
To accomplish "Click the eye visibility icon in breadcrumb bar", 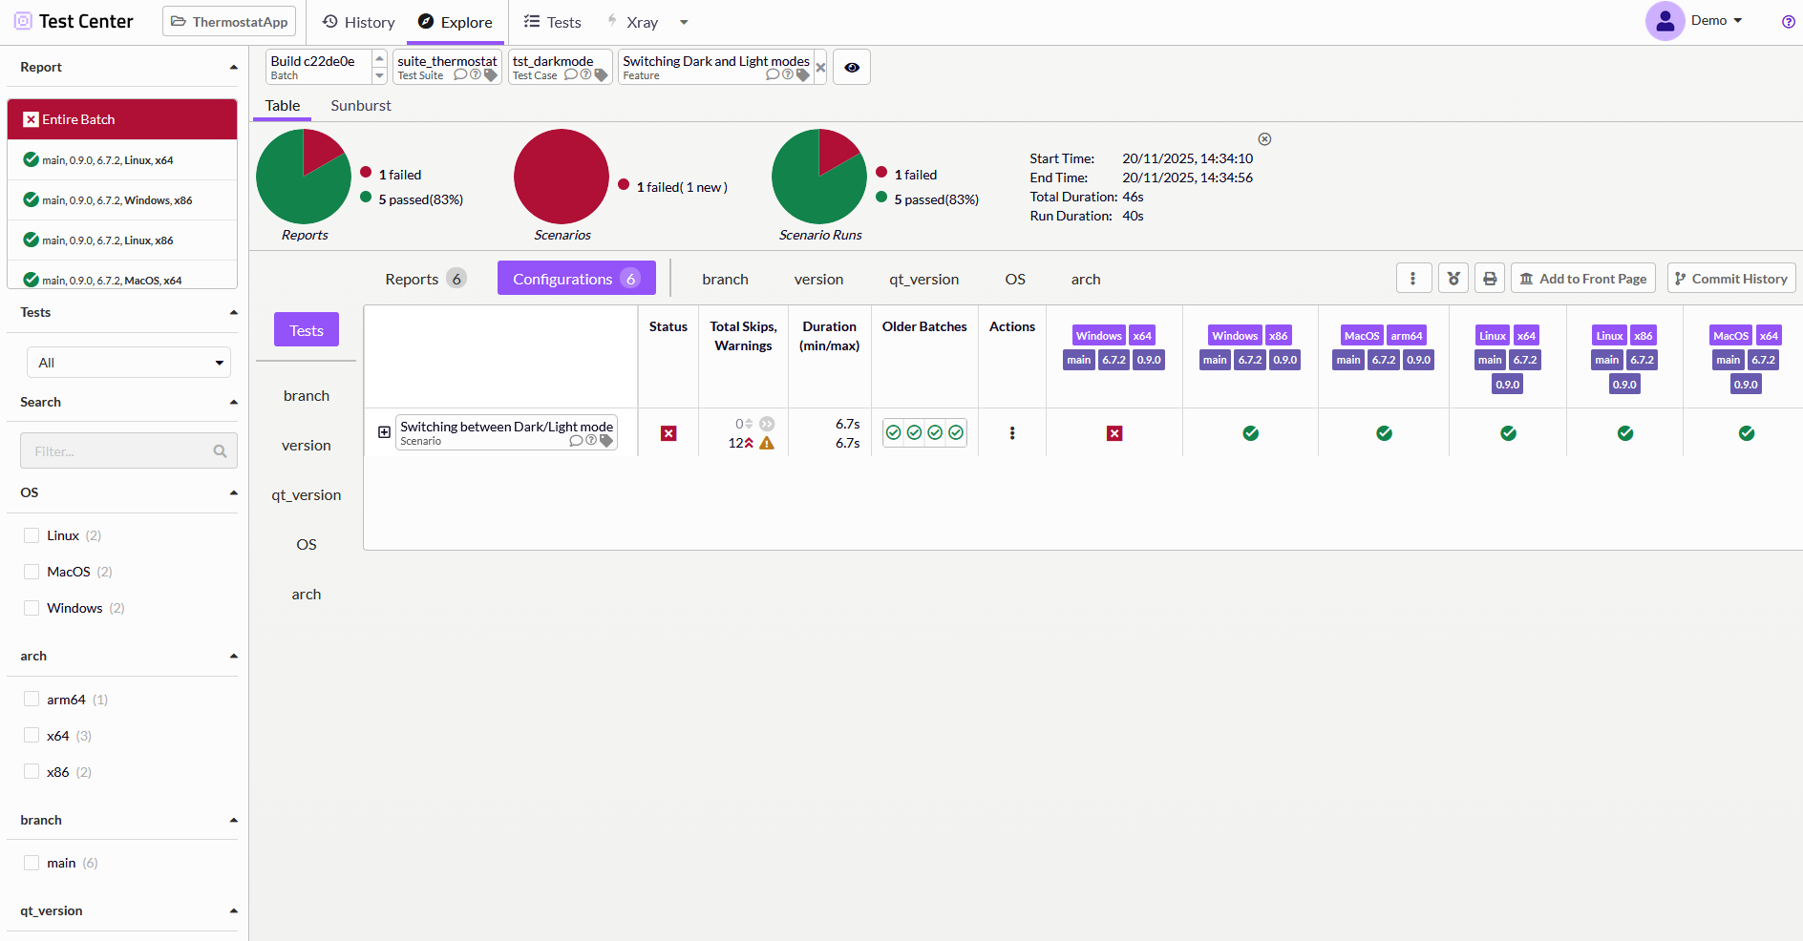I will pos(852,68).
